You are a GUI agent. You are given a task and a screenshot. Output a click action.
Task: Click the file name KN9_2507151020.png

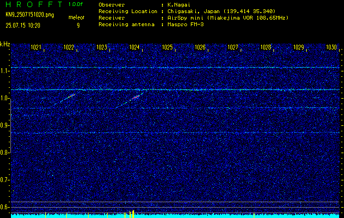tap(30, 15)
